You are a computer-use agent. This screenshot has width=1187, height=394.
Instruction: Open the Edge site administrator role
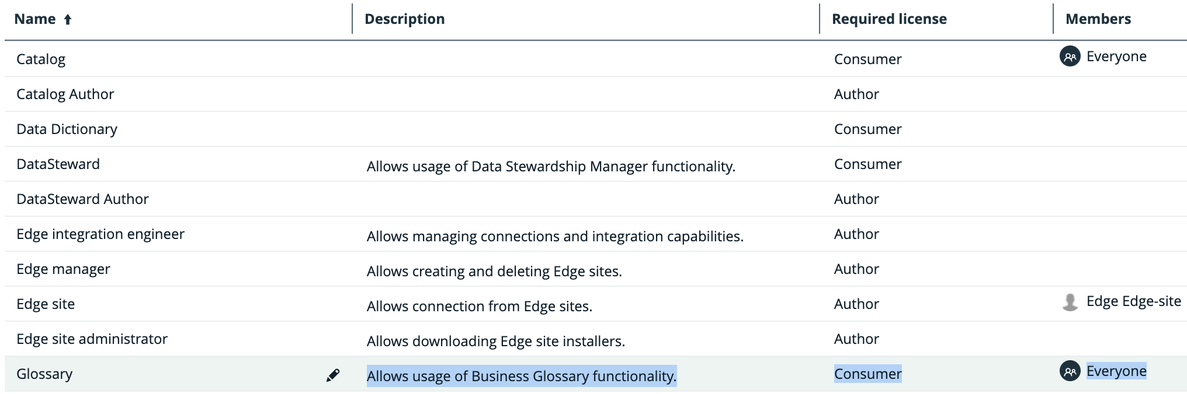[92, 339]
